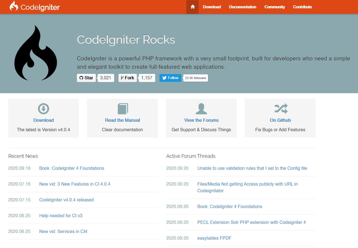Open New vid: 3 New Features in CI 4.0.4

(x=75, y=184)
